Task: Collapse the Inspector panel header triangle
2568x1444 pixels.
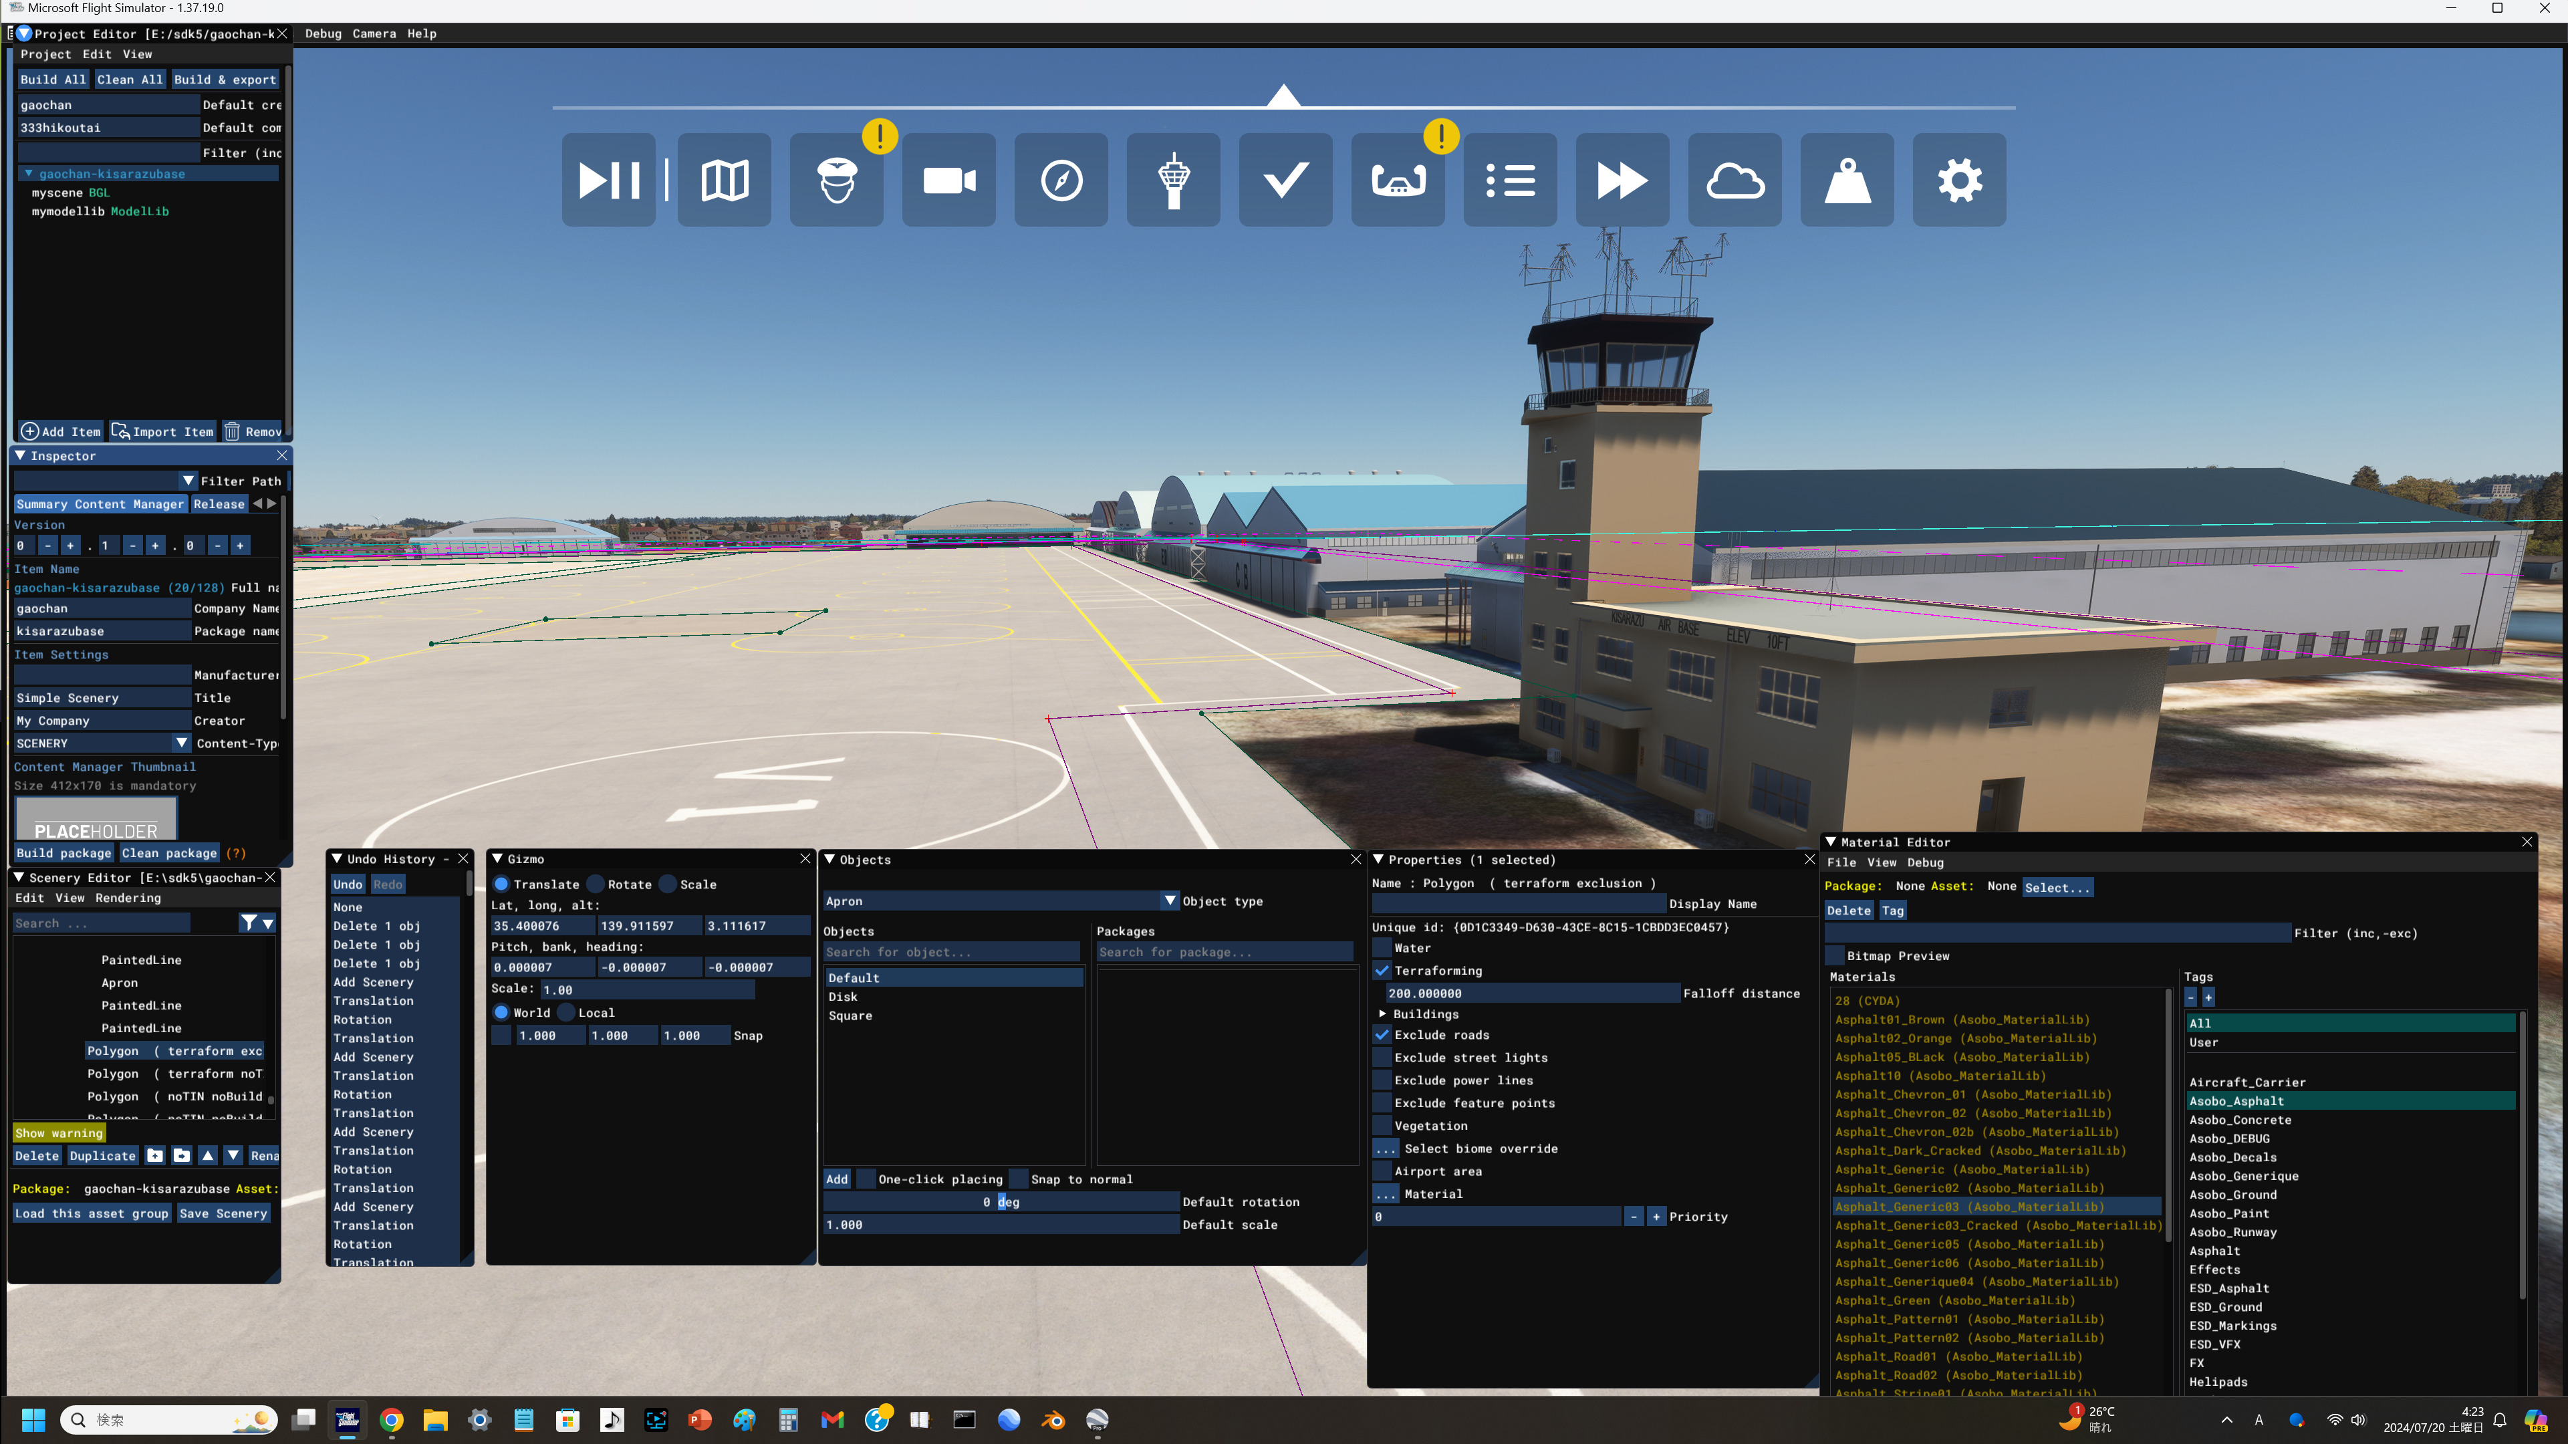Action: [x=20, y=456]
